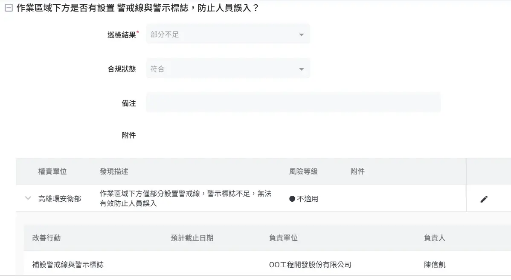The image size is (511, 280).
Task: Click the pencil edit icon in finding row
Action: (484, 199)
